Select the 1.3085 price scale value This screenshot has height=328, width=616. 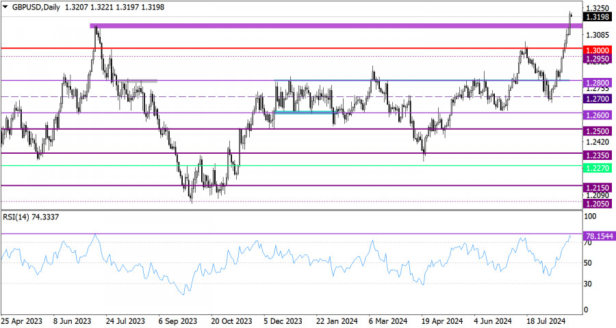point(597,35)
